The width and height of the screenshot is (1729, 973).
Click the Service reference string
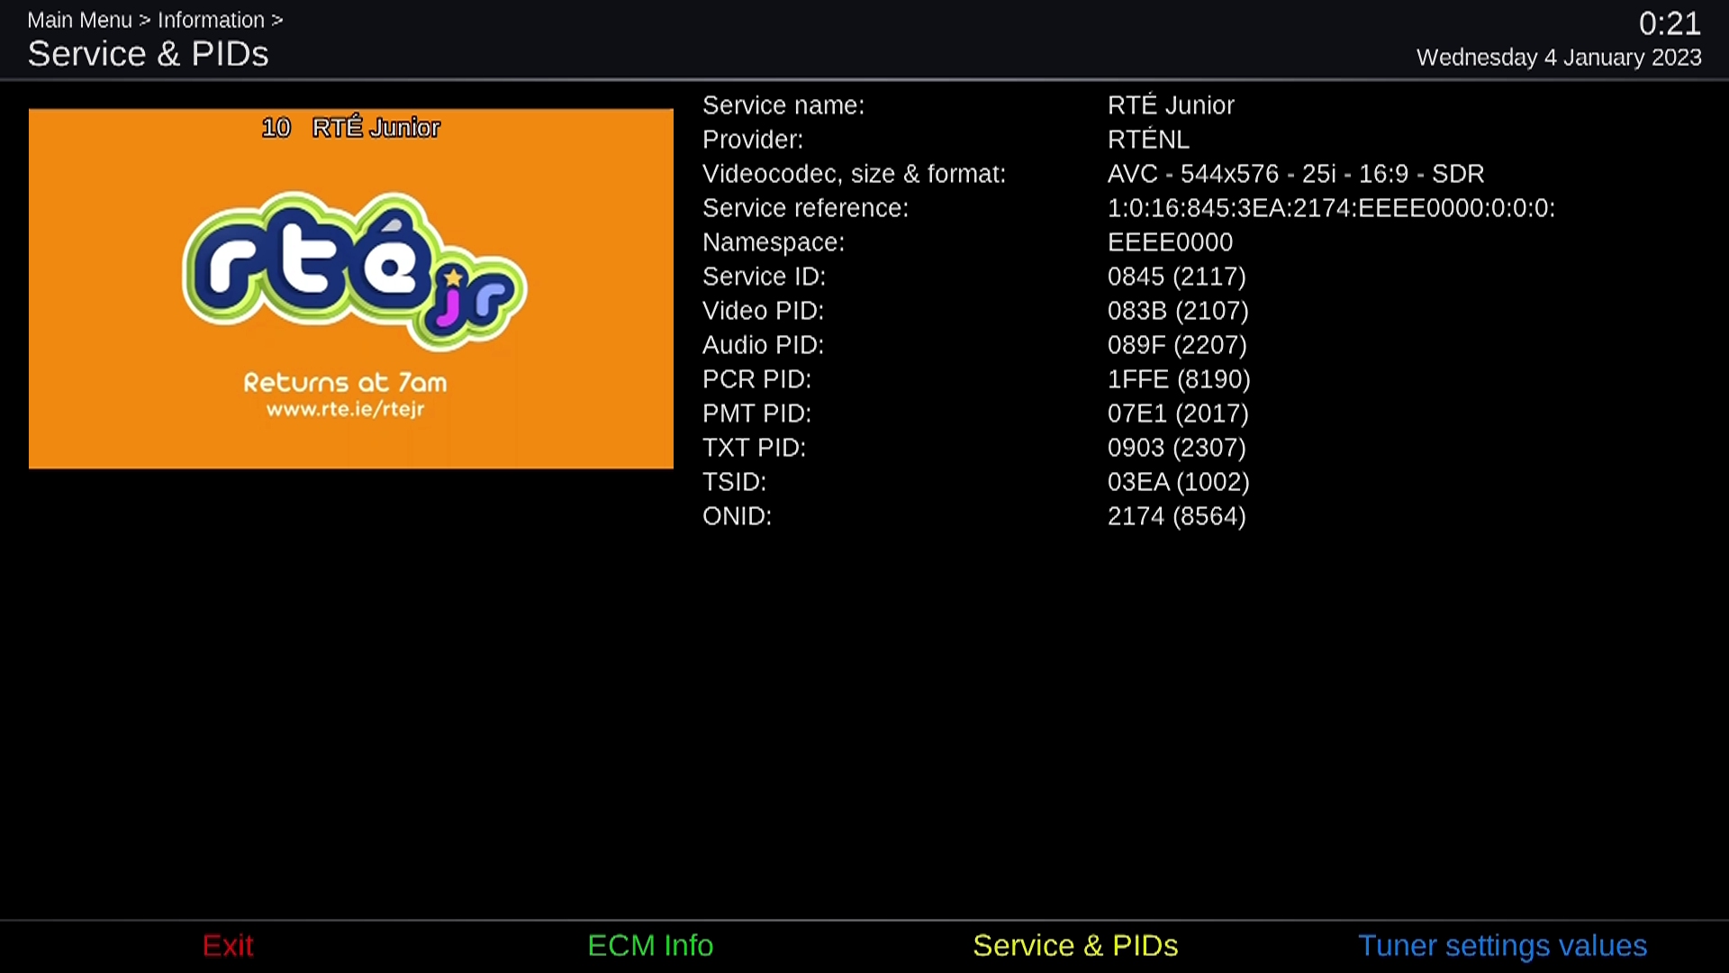[x=1331, y=208]
